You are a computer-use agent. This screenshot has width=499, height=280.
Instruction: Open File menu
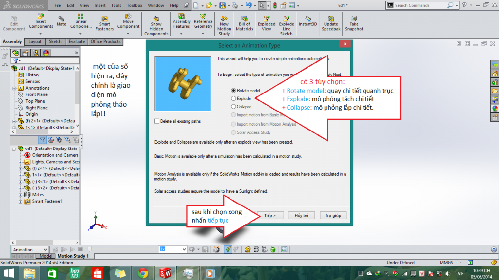(58, 5)
